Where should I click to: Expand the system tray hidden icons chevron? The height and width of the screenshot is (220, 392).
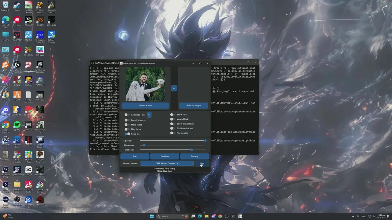[352, 216]
